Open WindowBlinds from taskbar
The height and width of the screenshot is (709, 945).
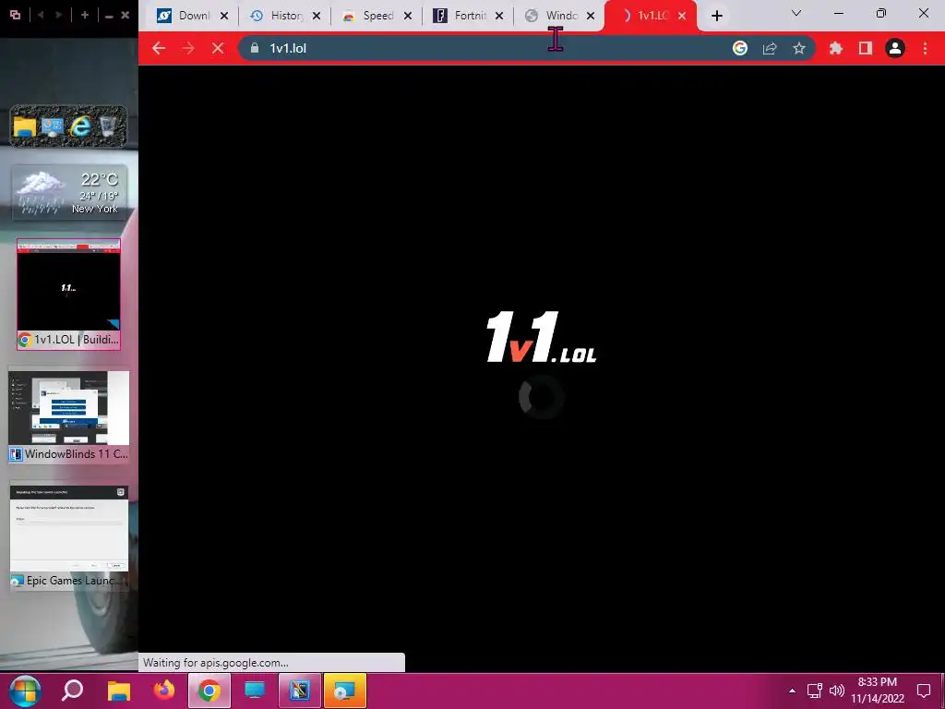(300, 691)
